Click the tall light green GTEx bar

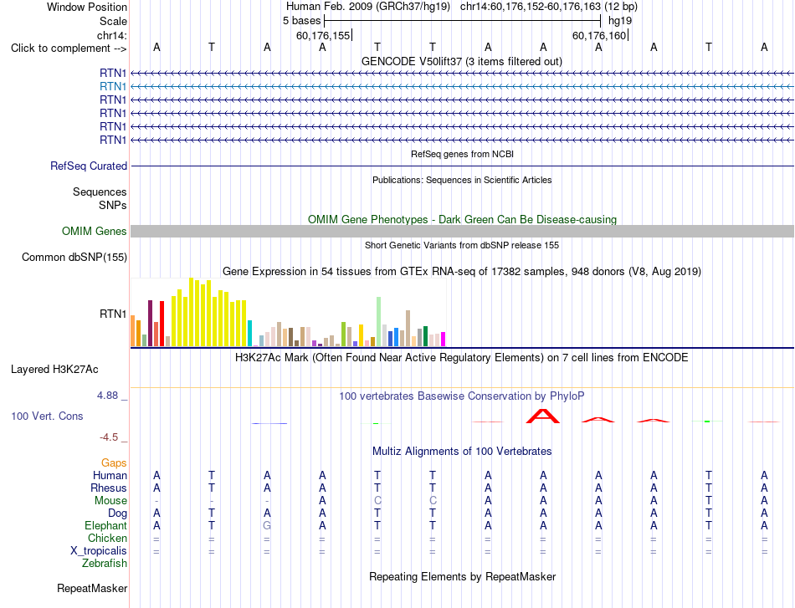tap(379, 321)
